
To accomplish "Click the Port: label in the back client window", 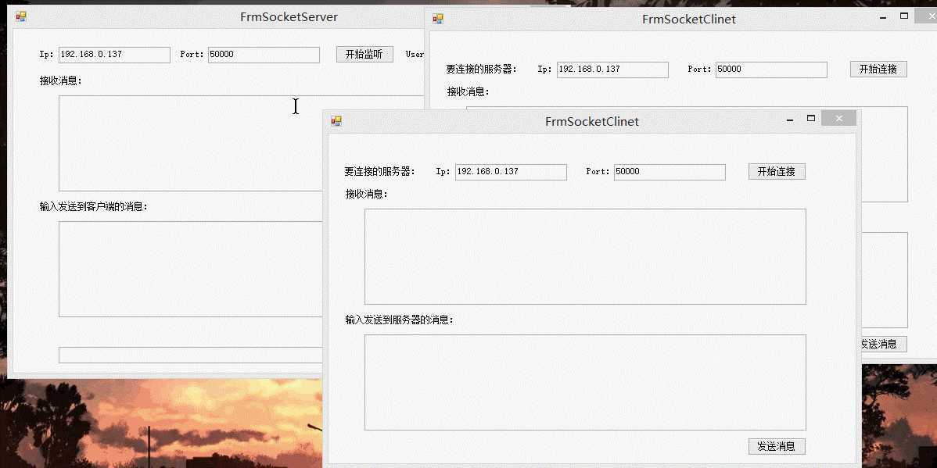I will pos(699,70).
